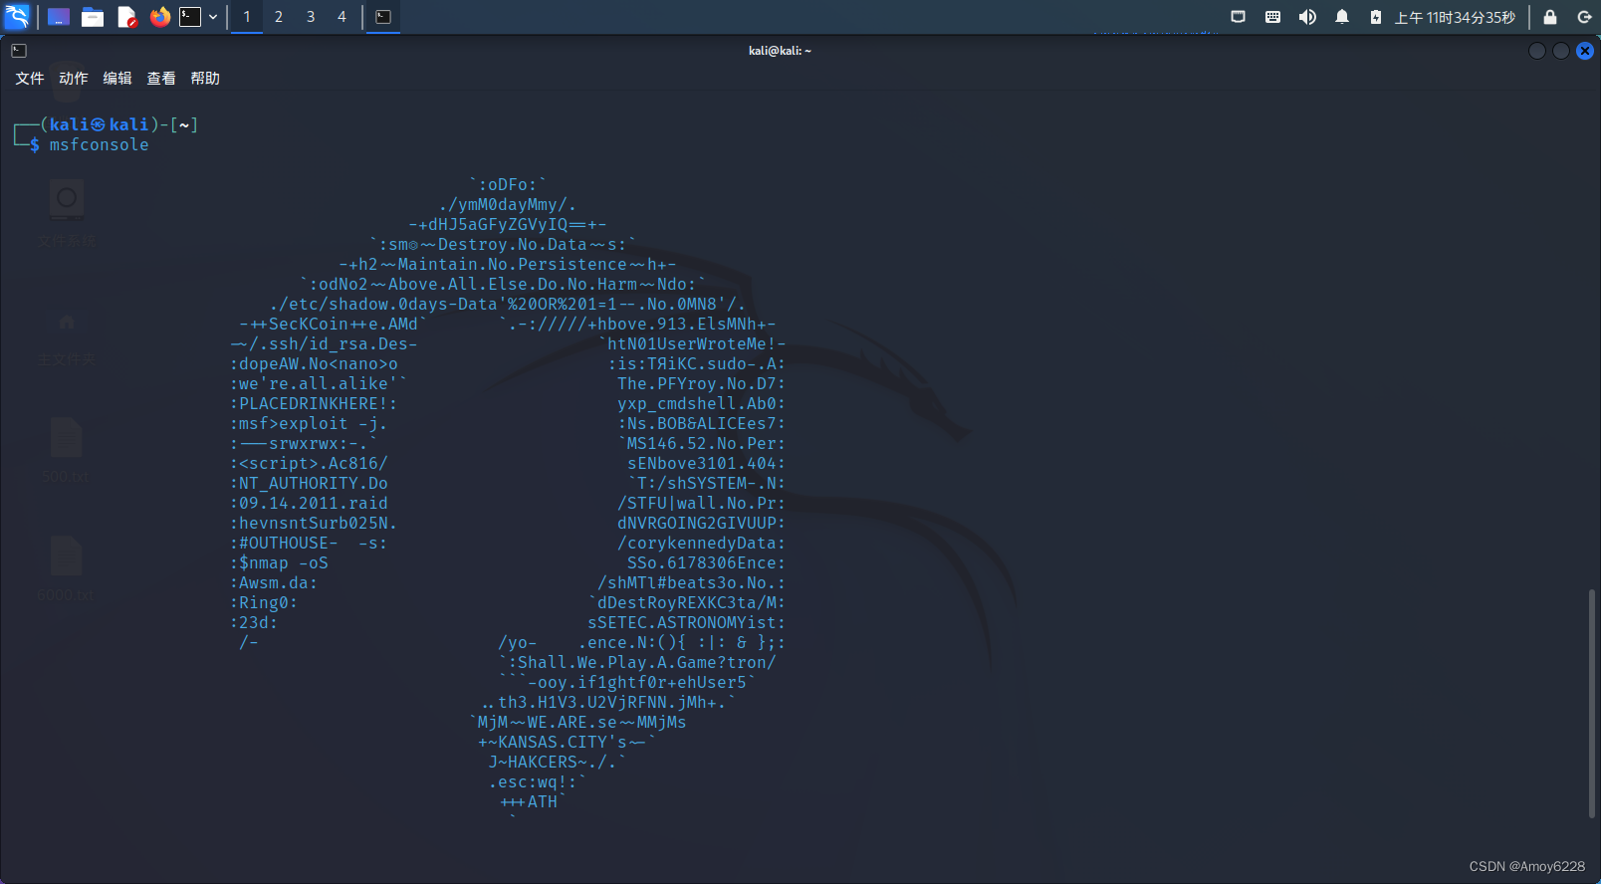Open the 动作 menu

(74, 78)
